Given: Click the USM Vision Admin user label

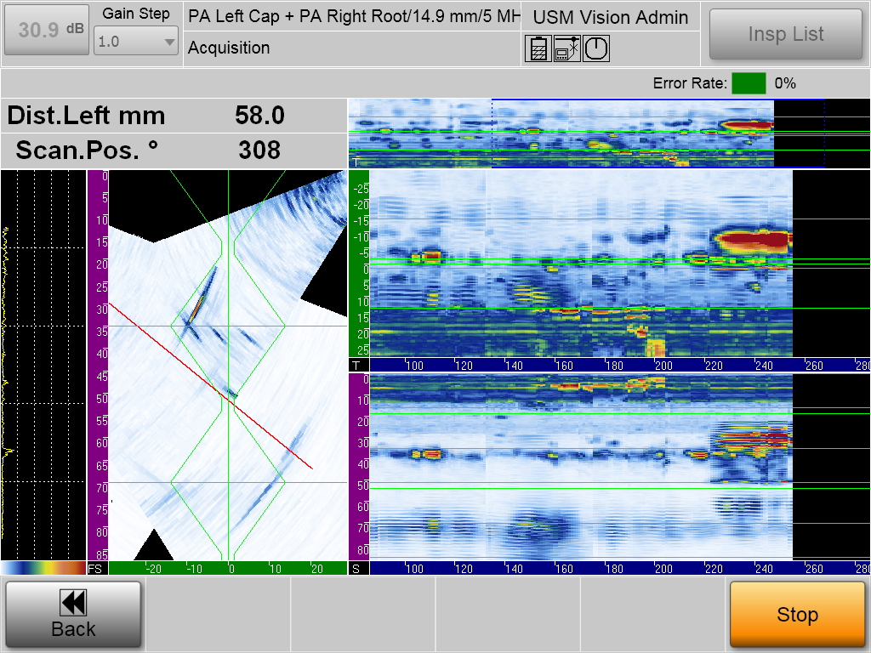Looking at the screenshot, I should coord(610,17).
